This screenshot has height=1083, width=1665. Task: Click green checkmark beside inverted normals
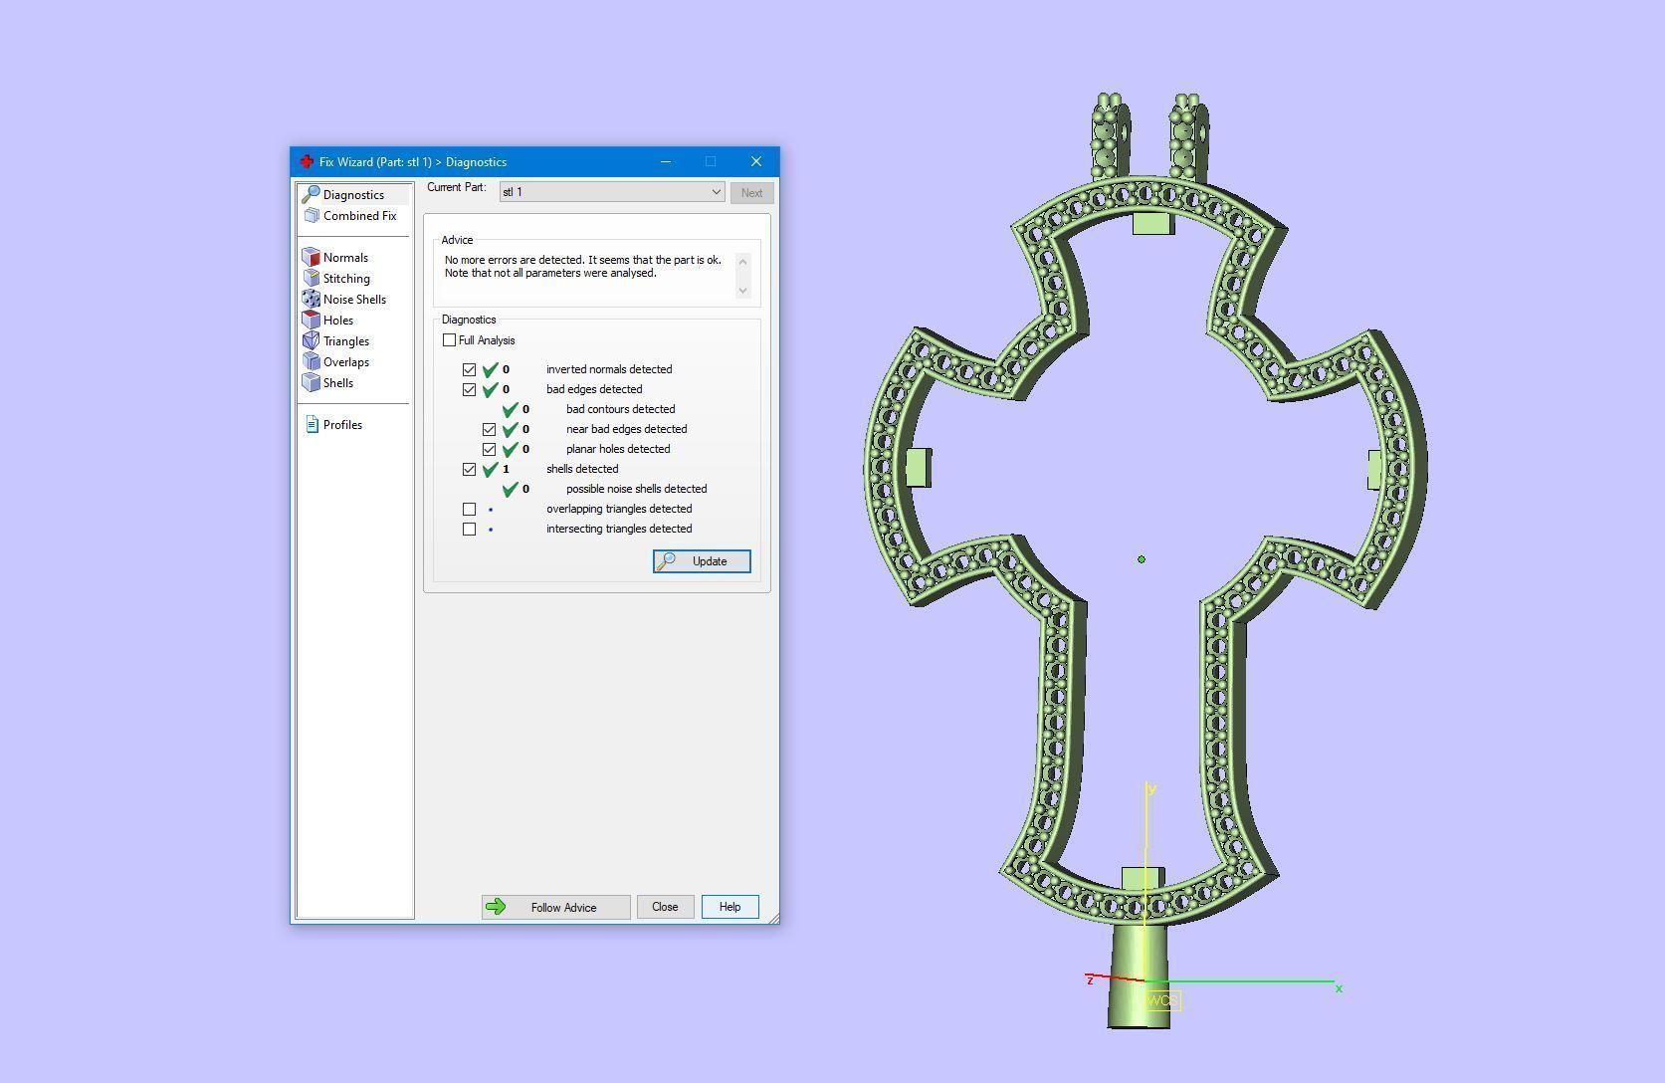point(490,369)
